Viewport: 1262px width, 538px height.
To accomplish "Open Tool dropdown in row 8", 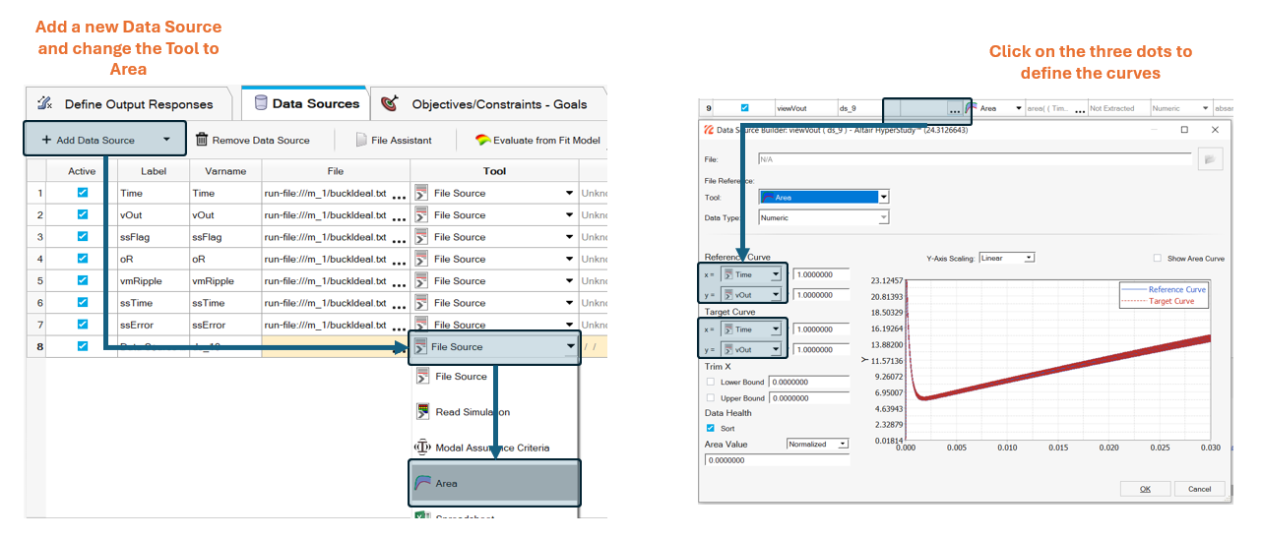I will pyautogui.click(x=570, y=346).
